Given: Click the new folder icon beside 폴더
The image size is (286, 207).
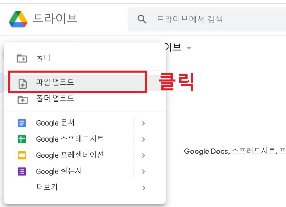Looking at the screenshot, I should 22,59.
